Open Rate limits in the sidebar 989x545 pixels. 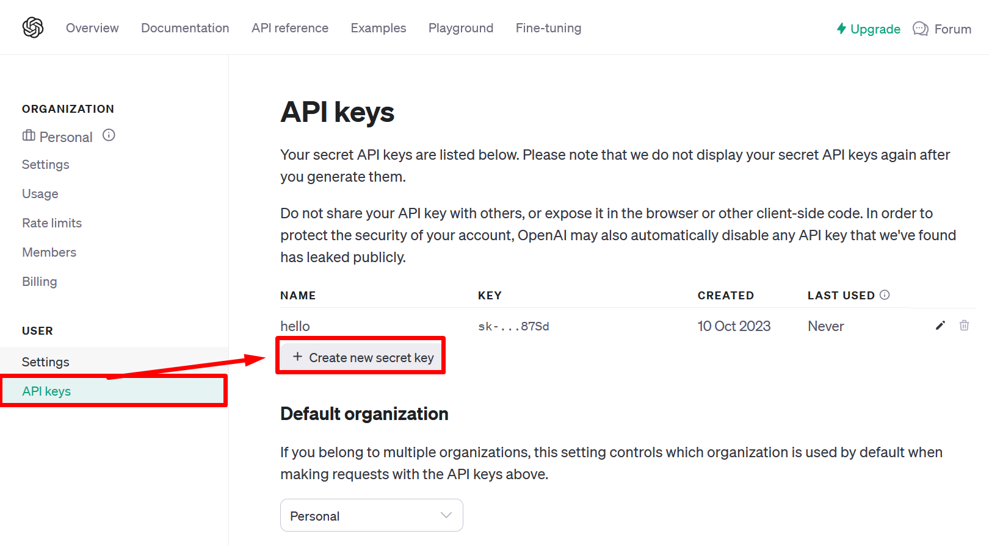point(52,223)
